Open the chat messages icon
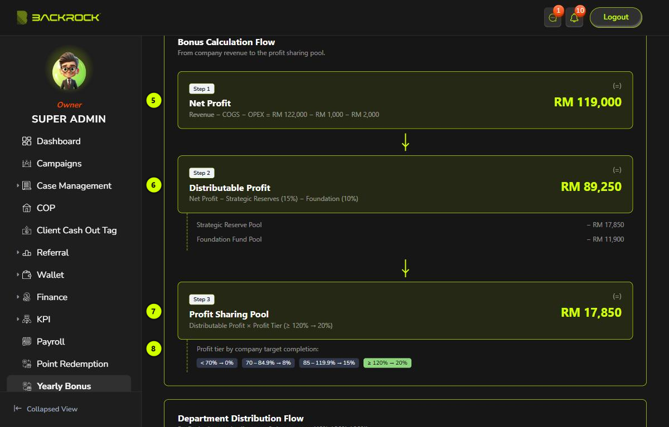Image resolution: width=669 pixels, height=427 pixels. coord(552,18)
